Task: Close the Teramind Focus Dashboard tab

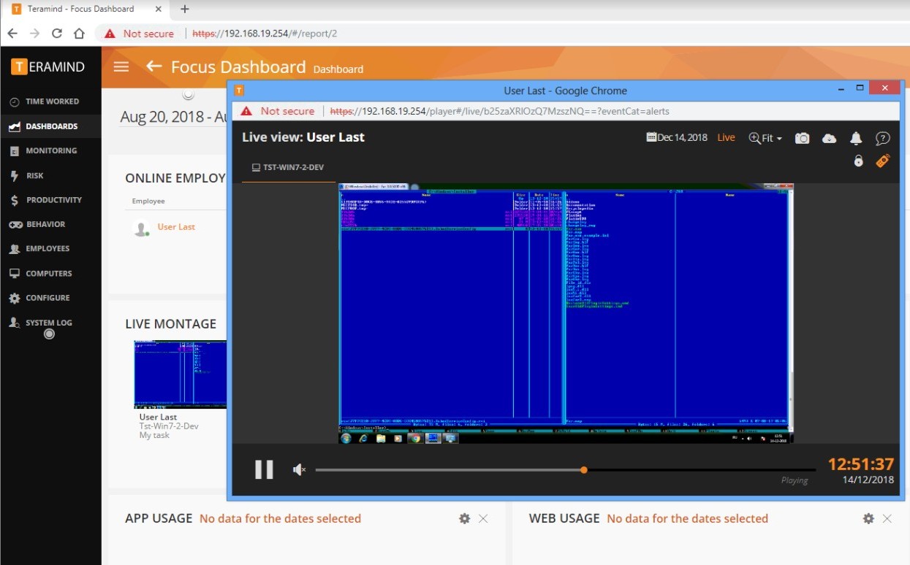Action: click(158, 9)
